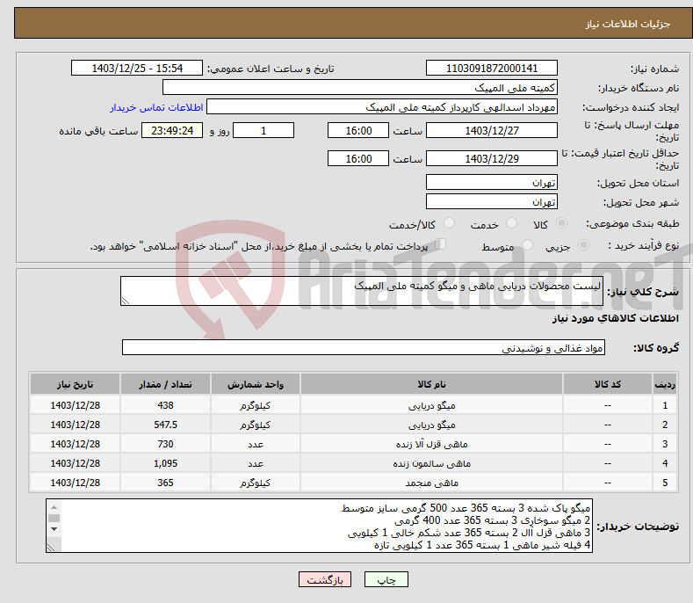The width and height of the screenshot is (693, 603).
Task: Click the واحد شمارش column header
Action: [x=256, y=384]
